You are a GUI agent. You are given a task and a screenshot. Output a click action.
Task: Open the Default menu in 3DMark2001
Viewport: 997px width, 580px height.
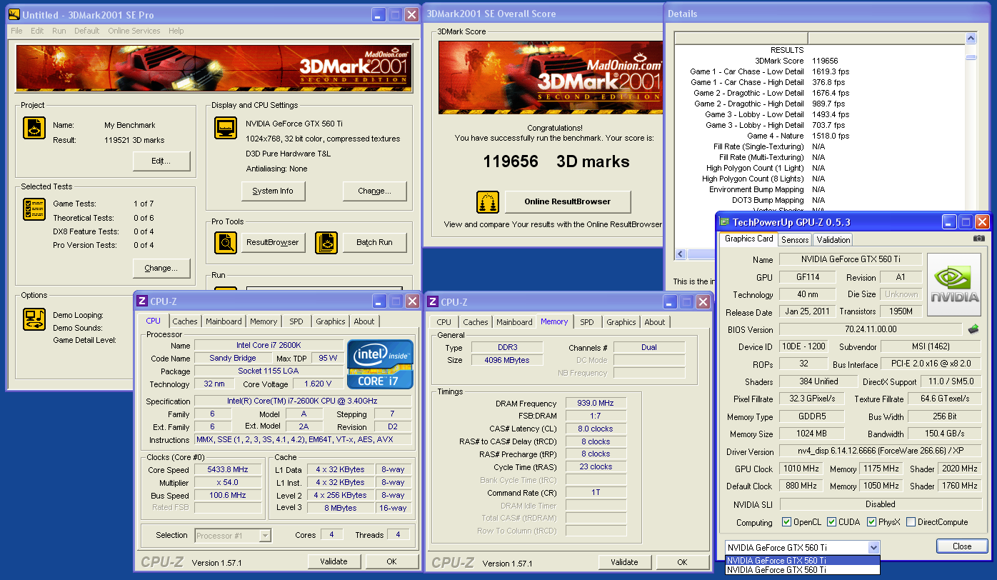87,31
